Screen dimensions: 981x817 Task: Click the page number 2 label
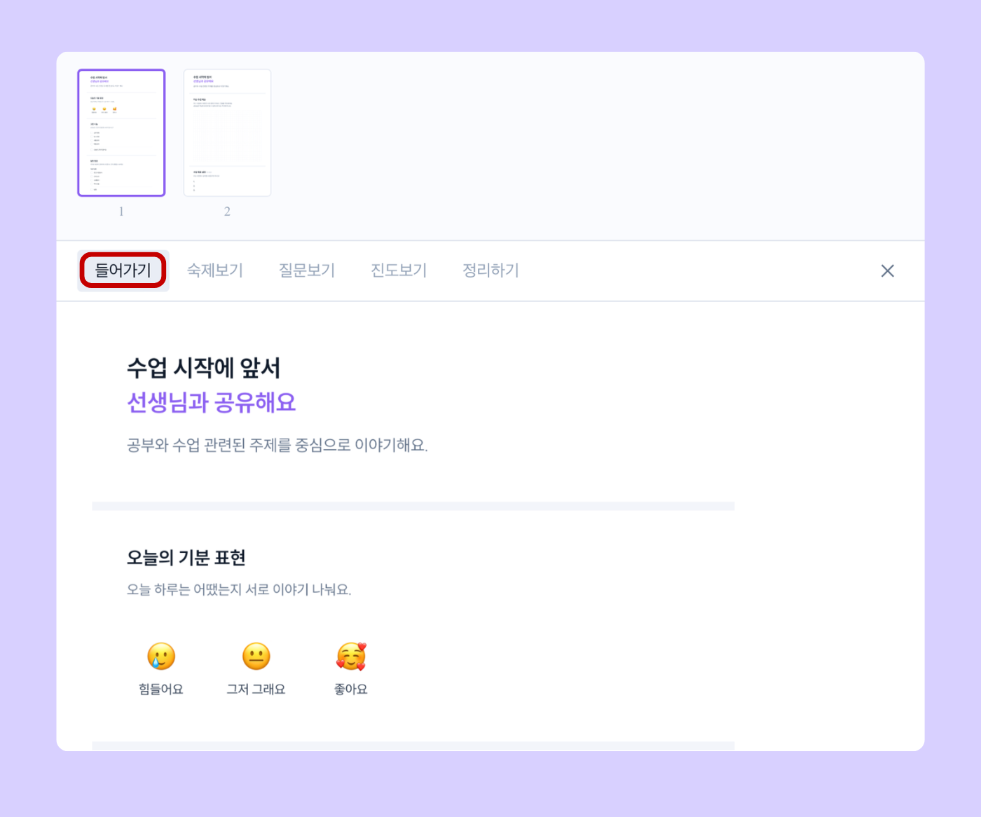227,212
